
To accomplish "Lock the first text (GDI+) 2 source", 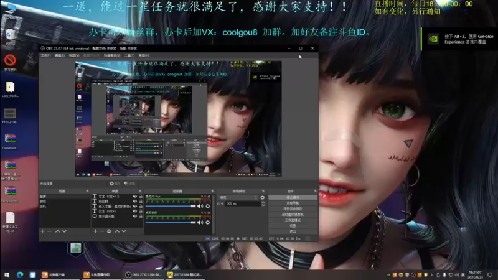I will (141, 197).
